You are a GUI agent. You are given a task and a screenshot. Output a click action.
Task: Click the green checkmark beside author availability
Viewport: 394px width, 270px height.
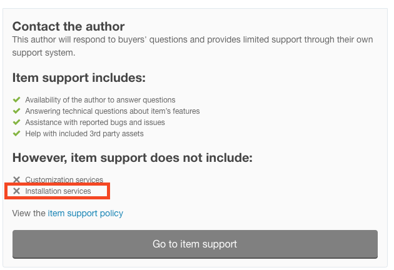(17, 100)
